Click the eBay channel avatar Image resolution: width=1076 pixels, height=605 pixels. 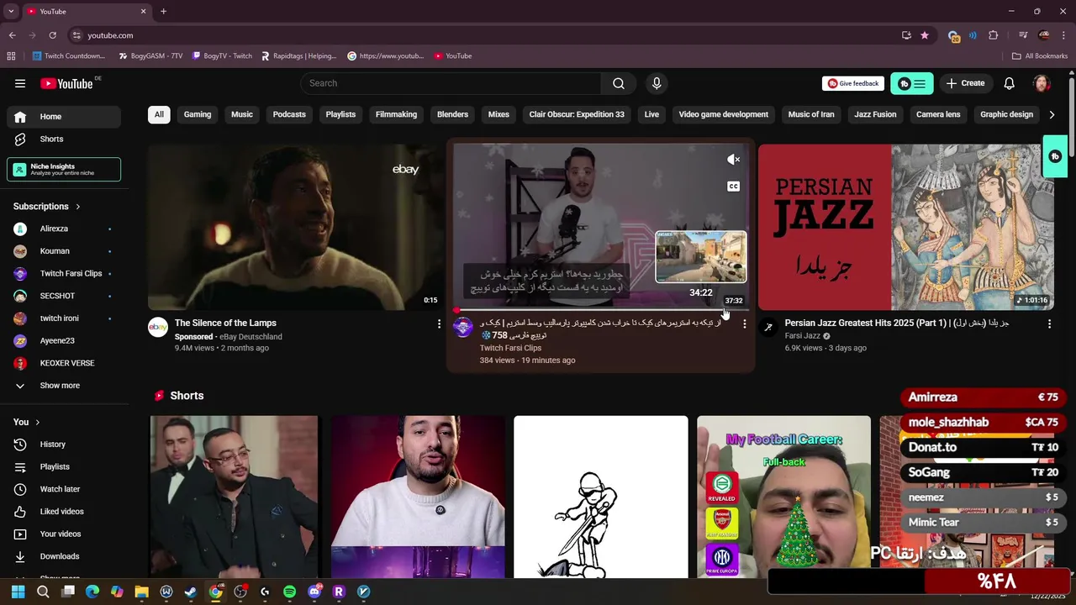click(158, 327)
